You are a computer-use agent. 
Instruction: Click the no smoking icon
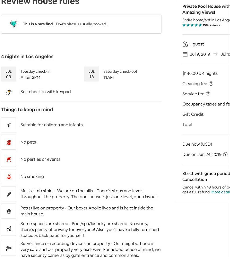pyautogui.click(x=9, y=177)
